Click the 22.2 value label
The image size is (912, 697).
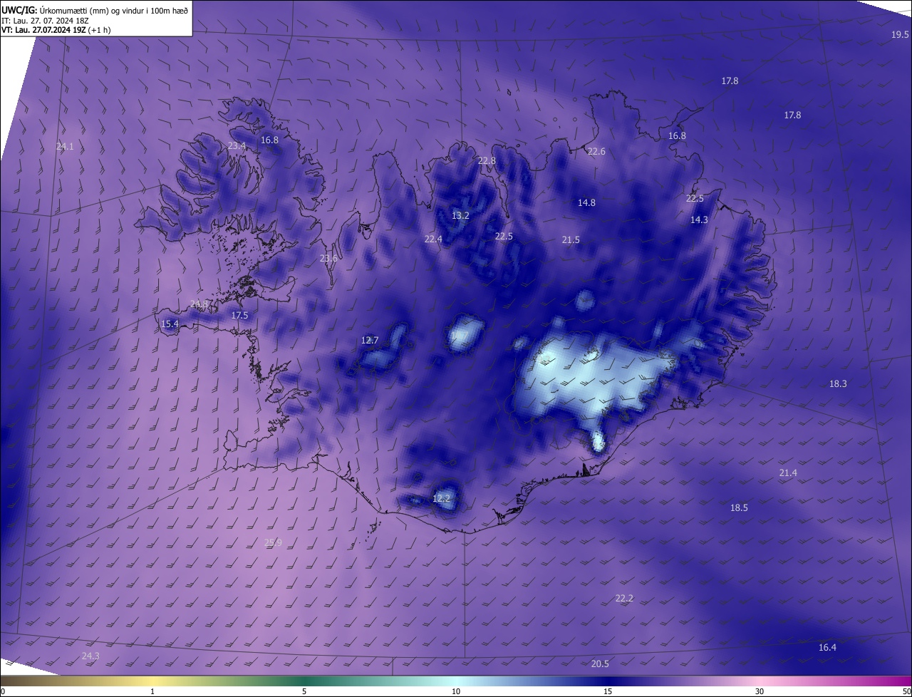coord(624,599)
